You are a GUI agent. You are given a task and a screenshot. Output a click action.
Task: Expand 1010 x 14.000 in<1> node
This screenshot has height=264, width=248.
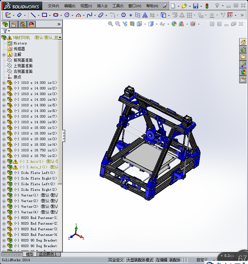[x=4, y=83]
